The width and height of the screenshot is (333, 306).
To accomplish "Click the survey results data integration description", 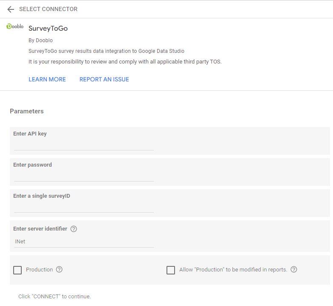I will (x=106, y=51).
